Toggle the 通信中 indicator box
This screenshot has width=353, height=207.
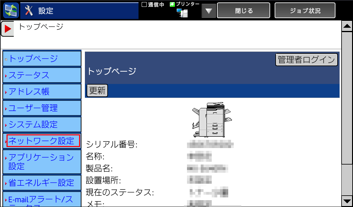coord(144,4)
